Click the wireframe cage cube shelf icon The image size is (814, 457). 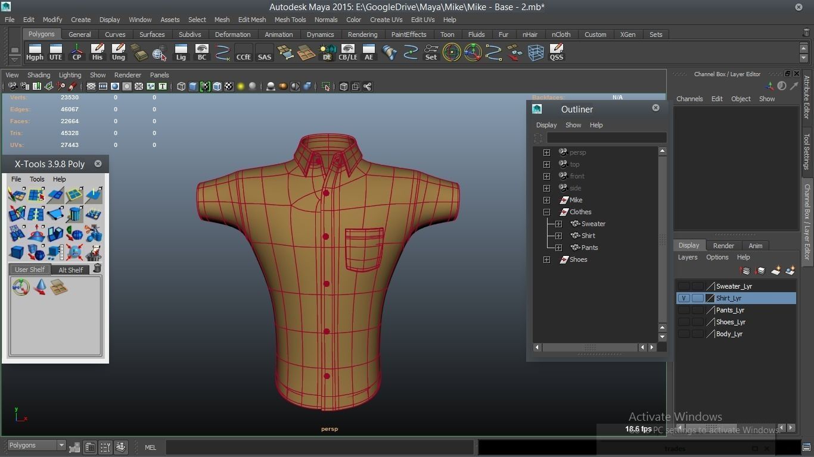pos(535,52)
